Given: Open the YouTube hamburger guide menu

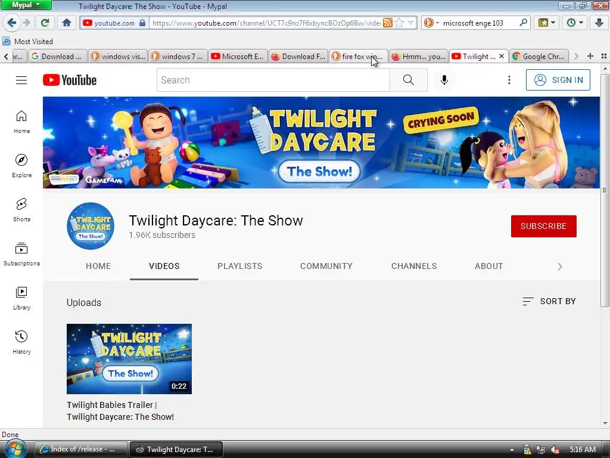Looking at the screenshot, I should coord(21,80).
